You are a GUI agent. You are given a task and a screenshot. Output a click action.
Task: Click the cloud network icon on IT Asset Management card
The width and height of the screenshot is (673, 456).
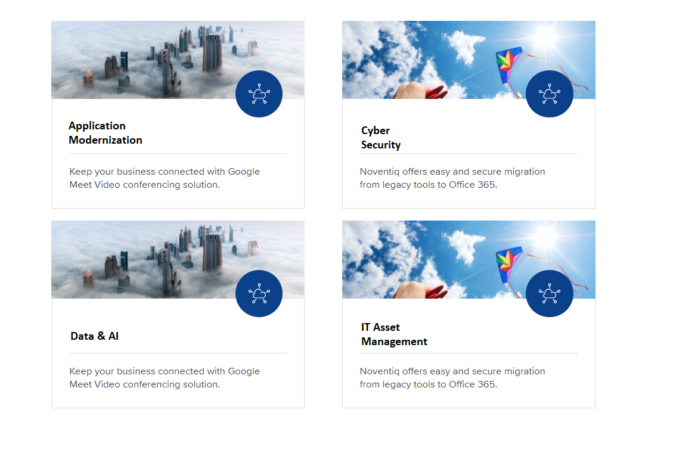tap(550, 294)
